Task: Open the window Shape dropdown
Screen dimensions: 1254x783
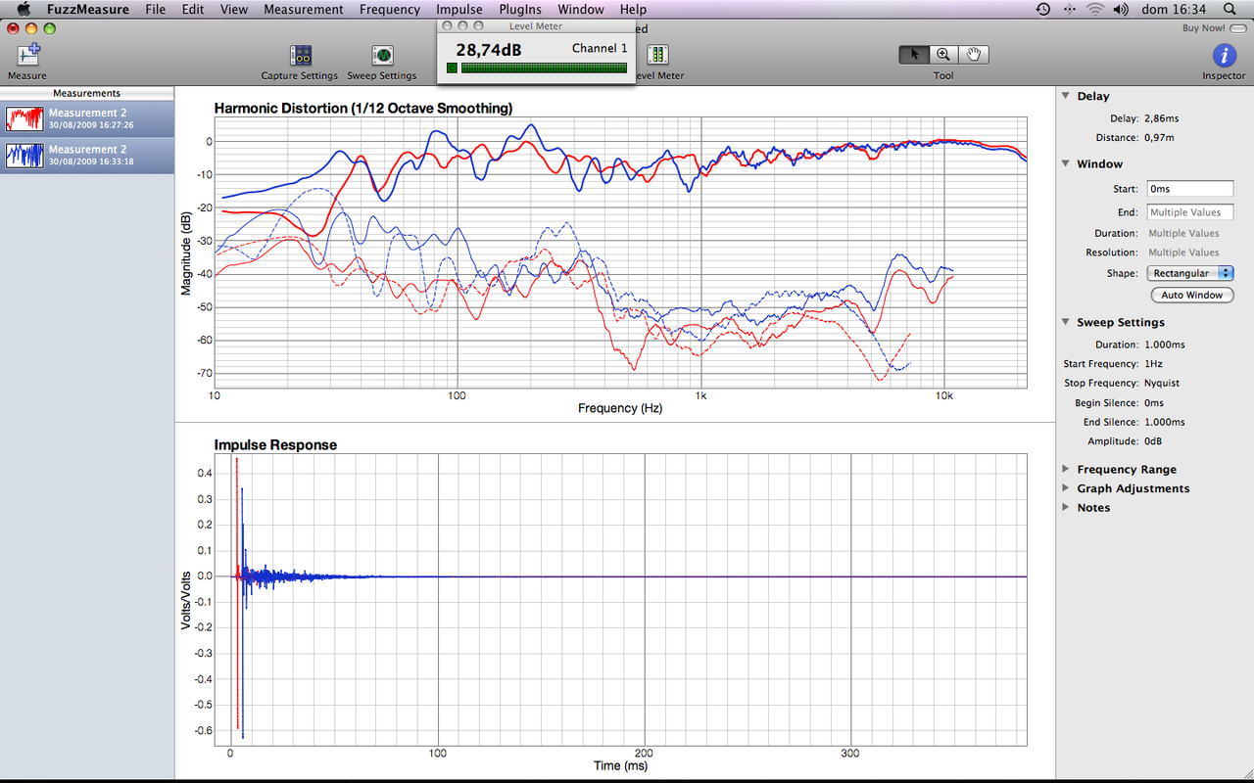Action: (1190, 274)
